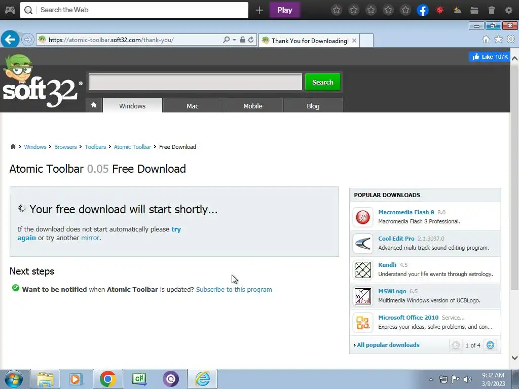Open the Kundli download link
Image resolution: width=519 pixels, height=389 pixels.
(387, 265)
